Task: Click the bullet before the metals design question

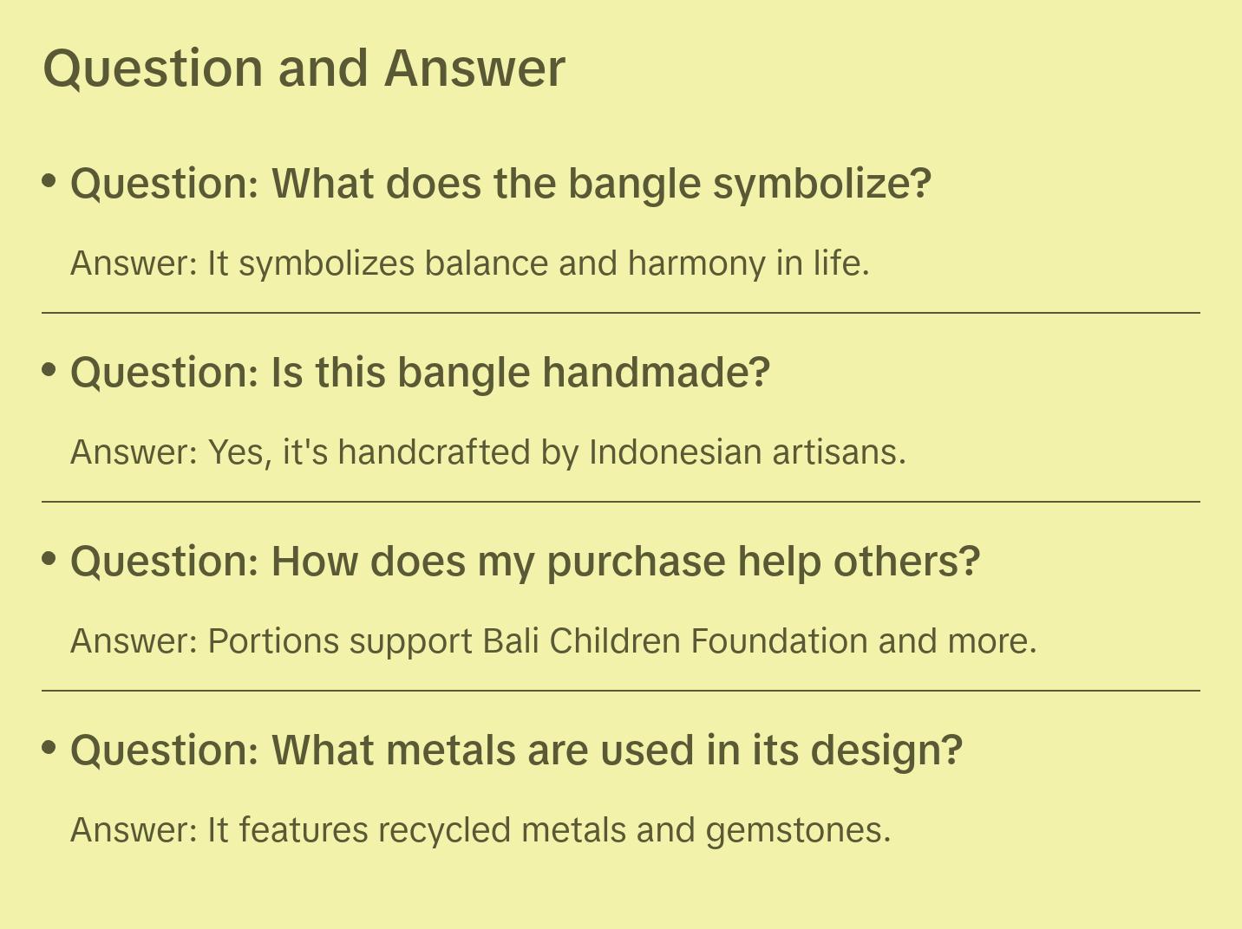Action: click(x=49, y=747)
